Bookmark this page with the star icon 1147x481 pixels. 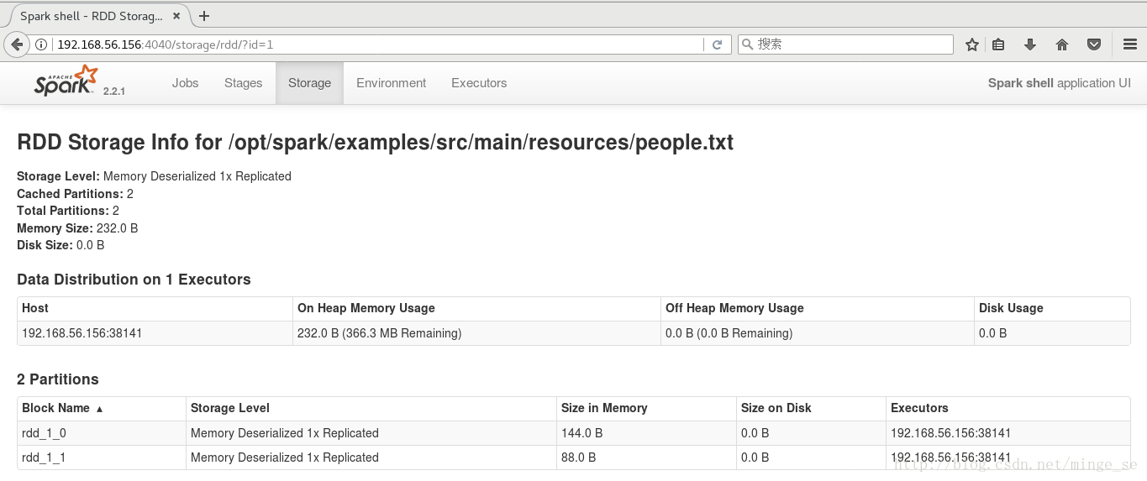point(972,44)
